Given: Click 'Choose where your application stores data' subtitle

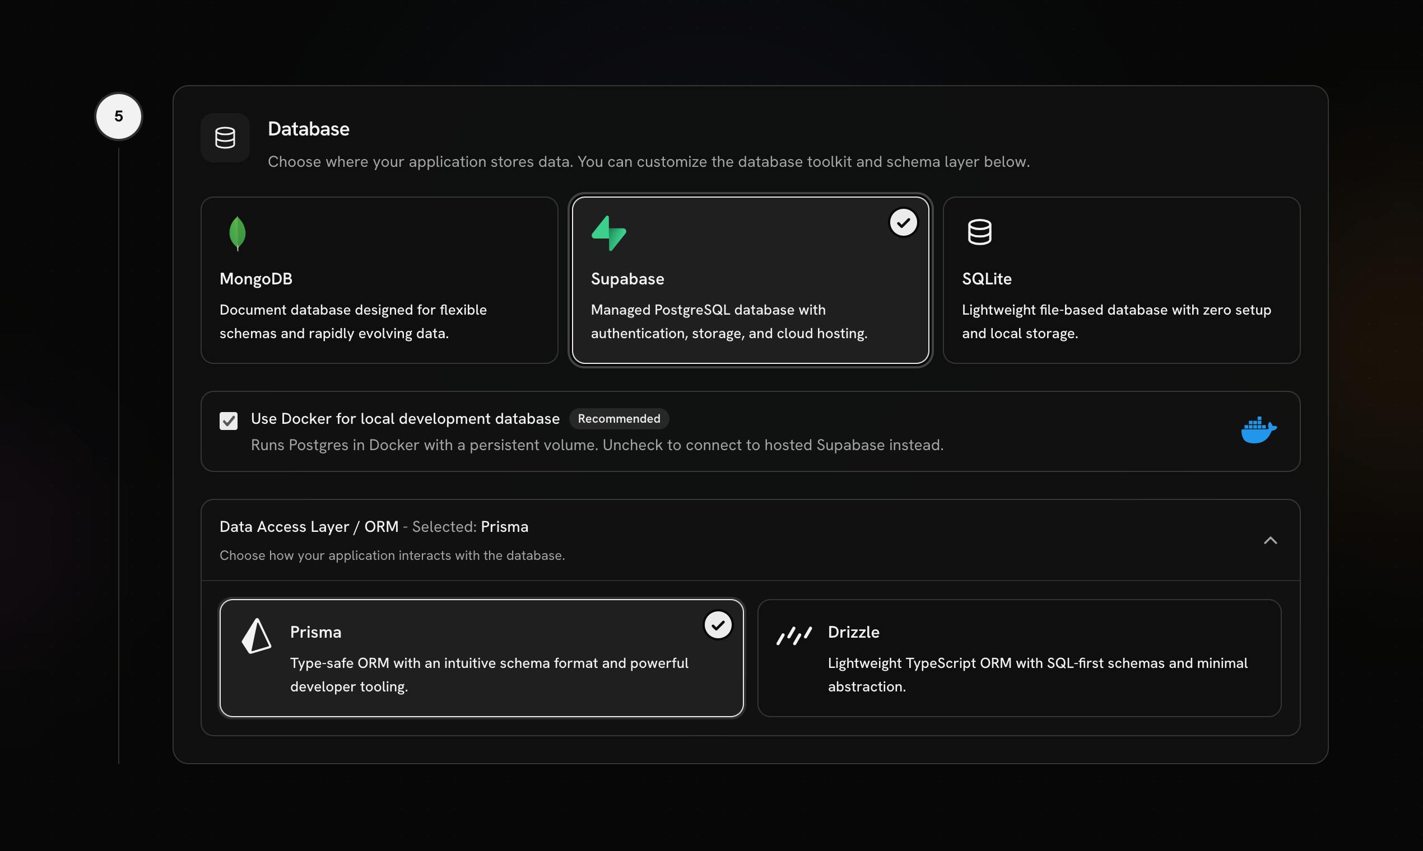Looking at the screenshot, I should point(649,162).
